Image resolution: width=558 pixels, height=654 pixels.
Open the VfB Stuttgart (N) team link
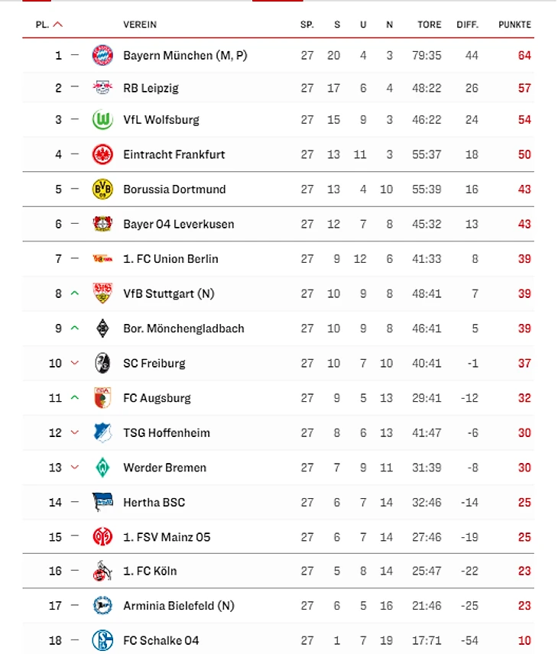[169, 293]
